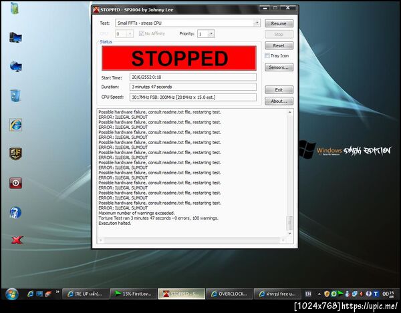Screen dimensions: 401x313
Task: Click the Reset button
Action: point(279,45)
